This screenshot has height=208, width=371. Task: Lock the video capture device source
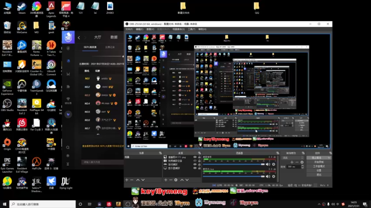point(199,161)
